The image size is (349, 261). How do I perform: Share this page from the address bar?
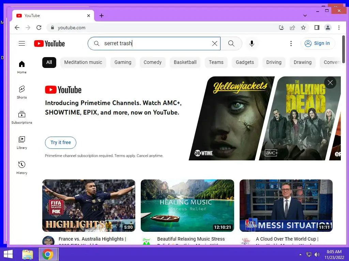pos(292,28)
